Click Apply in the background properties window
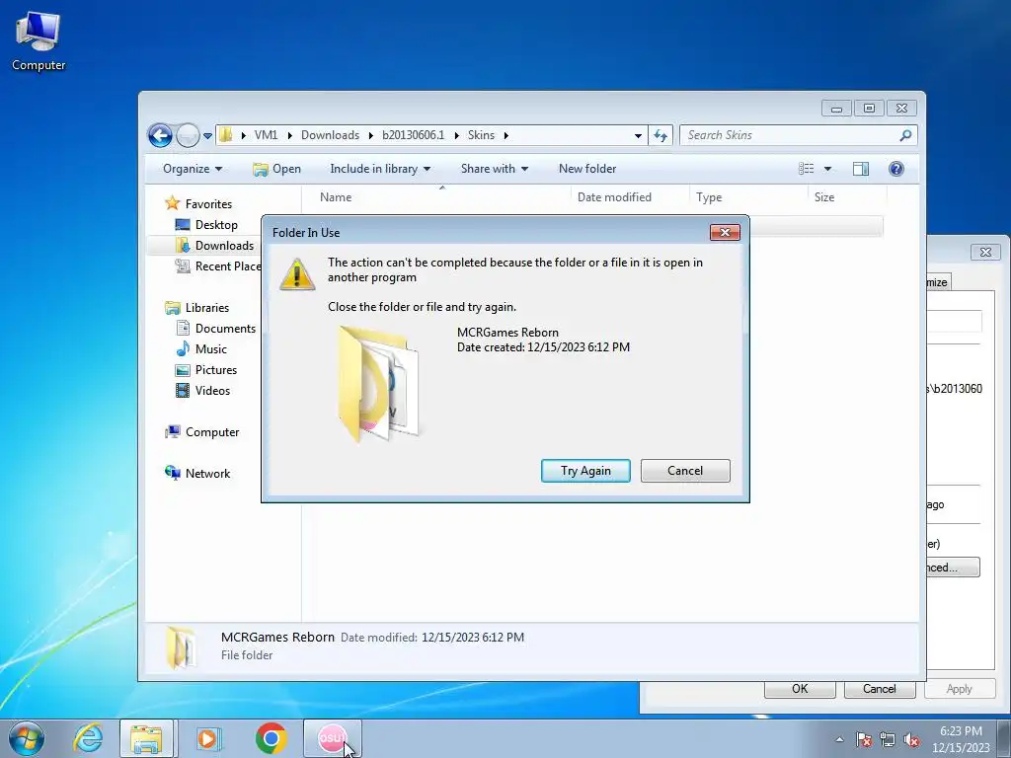1011x758 pixels. click(x=959, y=688)
